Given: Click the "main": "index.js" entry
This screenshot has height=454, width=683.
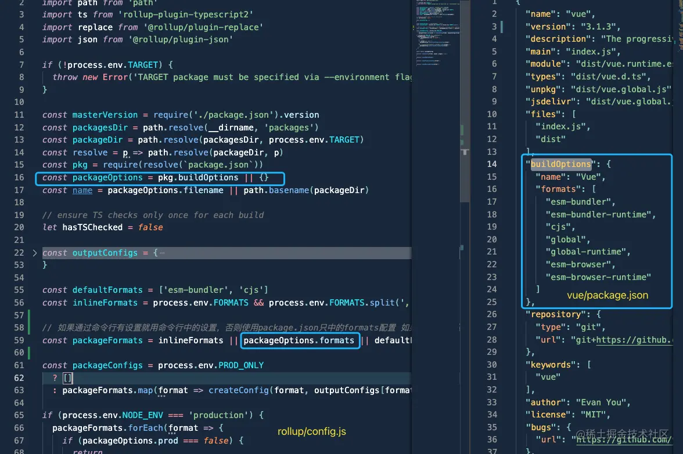Looking at the screenshot, I should (x=573, y=52).
